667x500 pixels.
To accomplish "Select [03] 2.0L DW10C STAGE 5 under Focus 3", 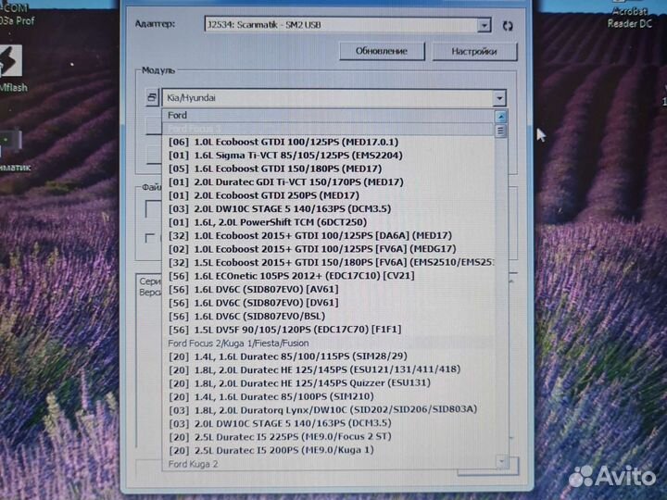I will 328,208.
